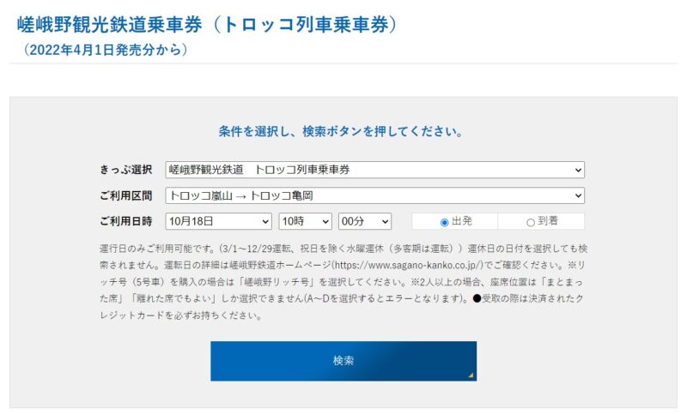Click the sagano-kanko.co.jp URL in the notes
The height and width of the screenshot is (414, 687).
coord(409,265)
